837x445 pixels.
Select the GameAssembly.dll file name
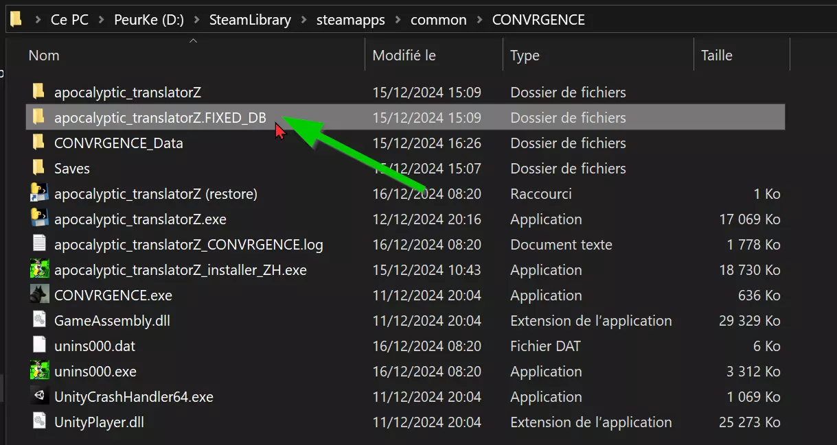click(112, 321)
